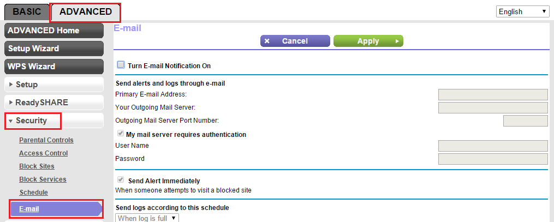Go to Access Control settings

(x=44, y=153)
